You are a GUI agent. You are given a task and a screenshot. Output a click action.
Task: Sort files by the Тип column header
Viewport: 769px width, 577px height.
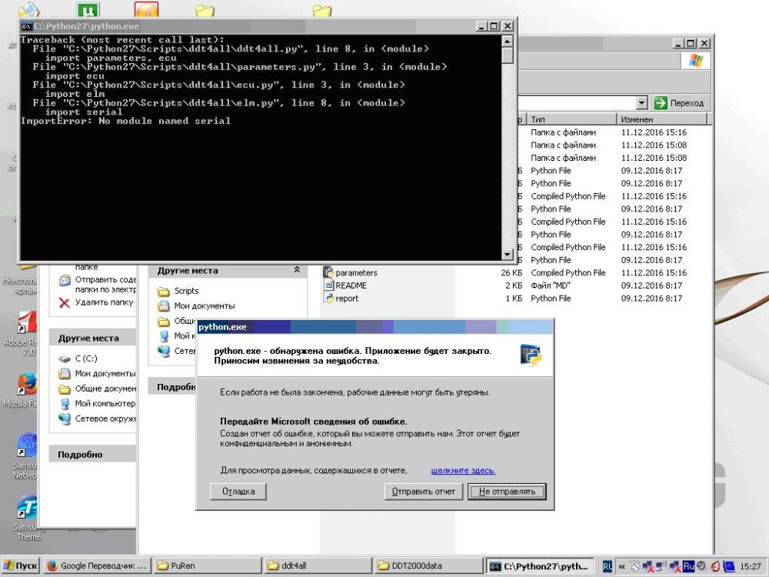pyautogui.click(x=572, y=119)
